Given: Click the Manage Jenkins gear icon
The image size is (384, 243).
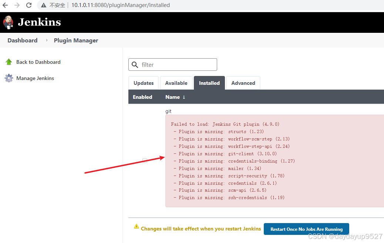Looking at the screenshot, I should point(9,78).
